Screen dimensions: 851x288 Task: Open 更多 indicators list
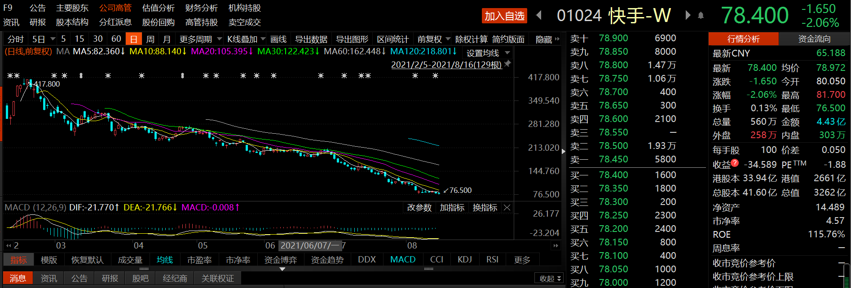click(522, 260)
